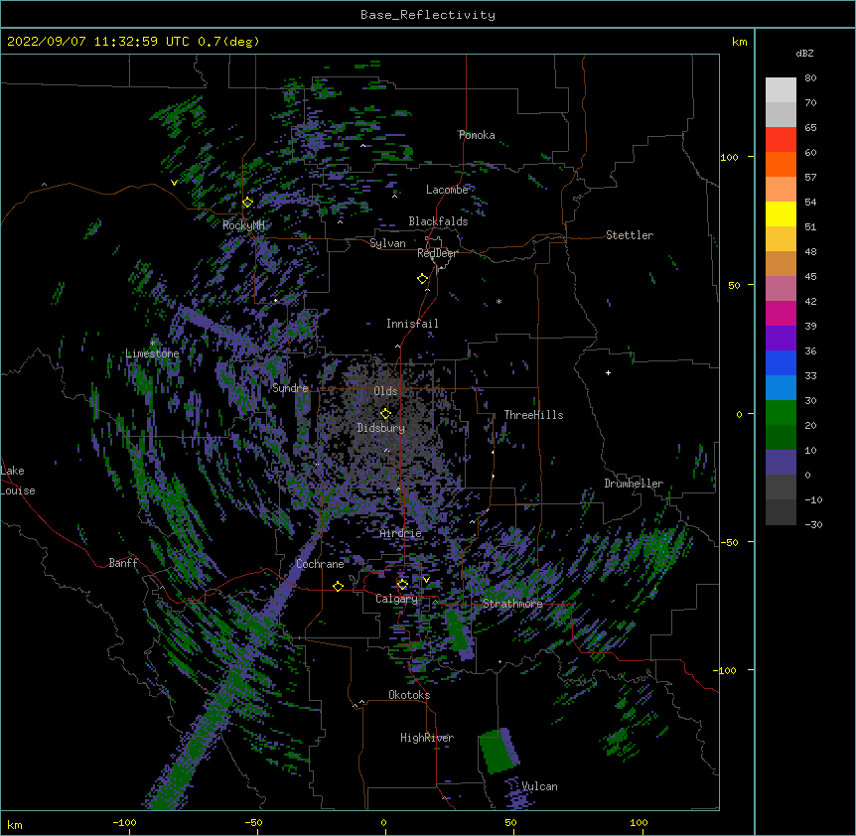Screen dimensions: 856x836
Task: Click the Ponoka city label
Action: (477, 135)
